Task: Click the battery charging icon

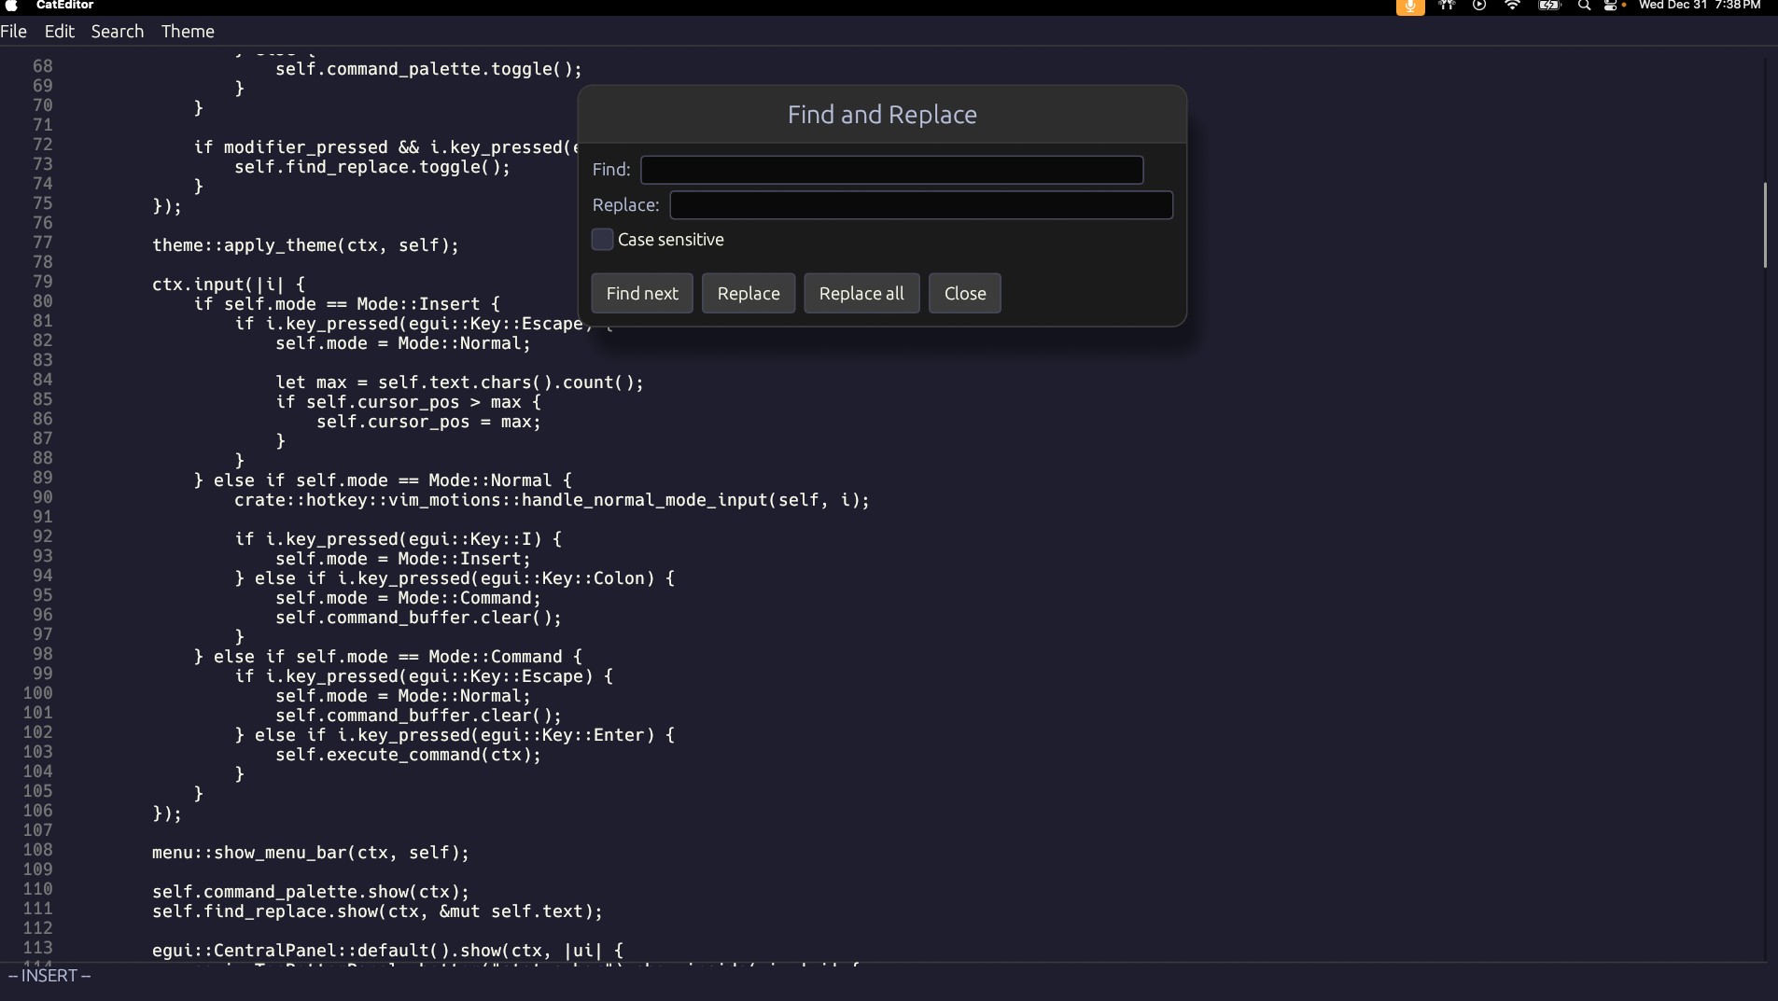Action: pyautogui.click(x=1549, y=6)
